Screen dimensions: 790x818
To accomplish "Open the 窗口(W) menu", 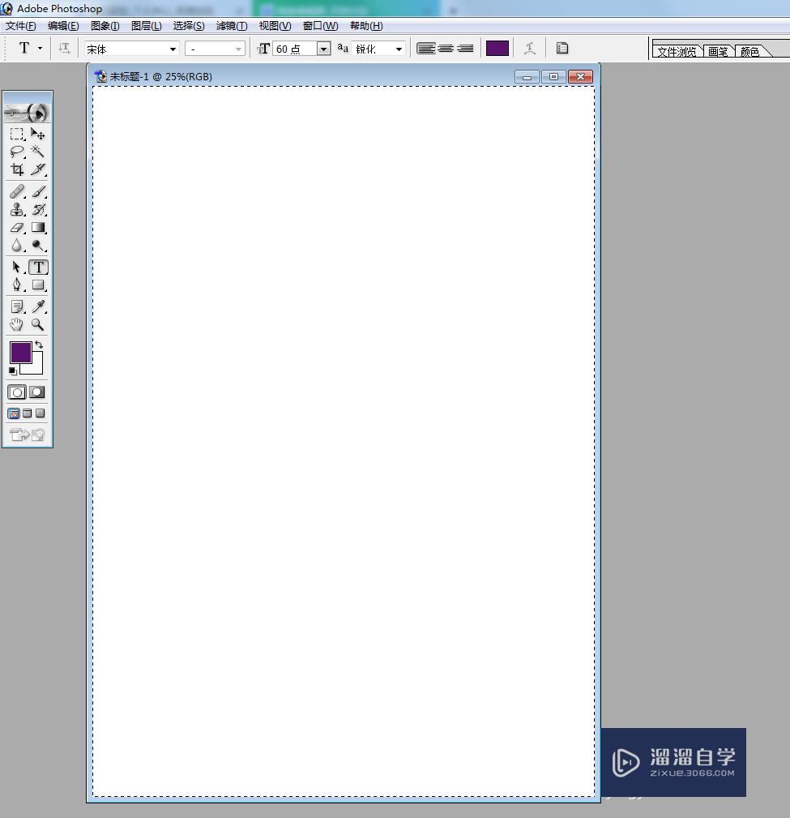I will click(320, 26).
